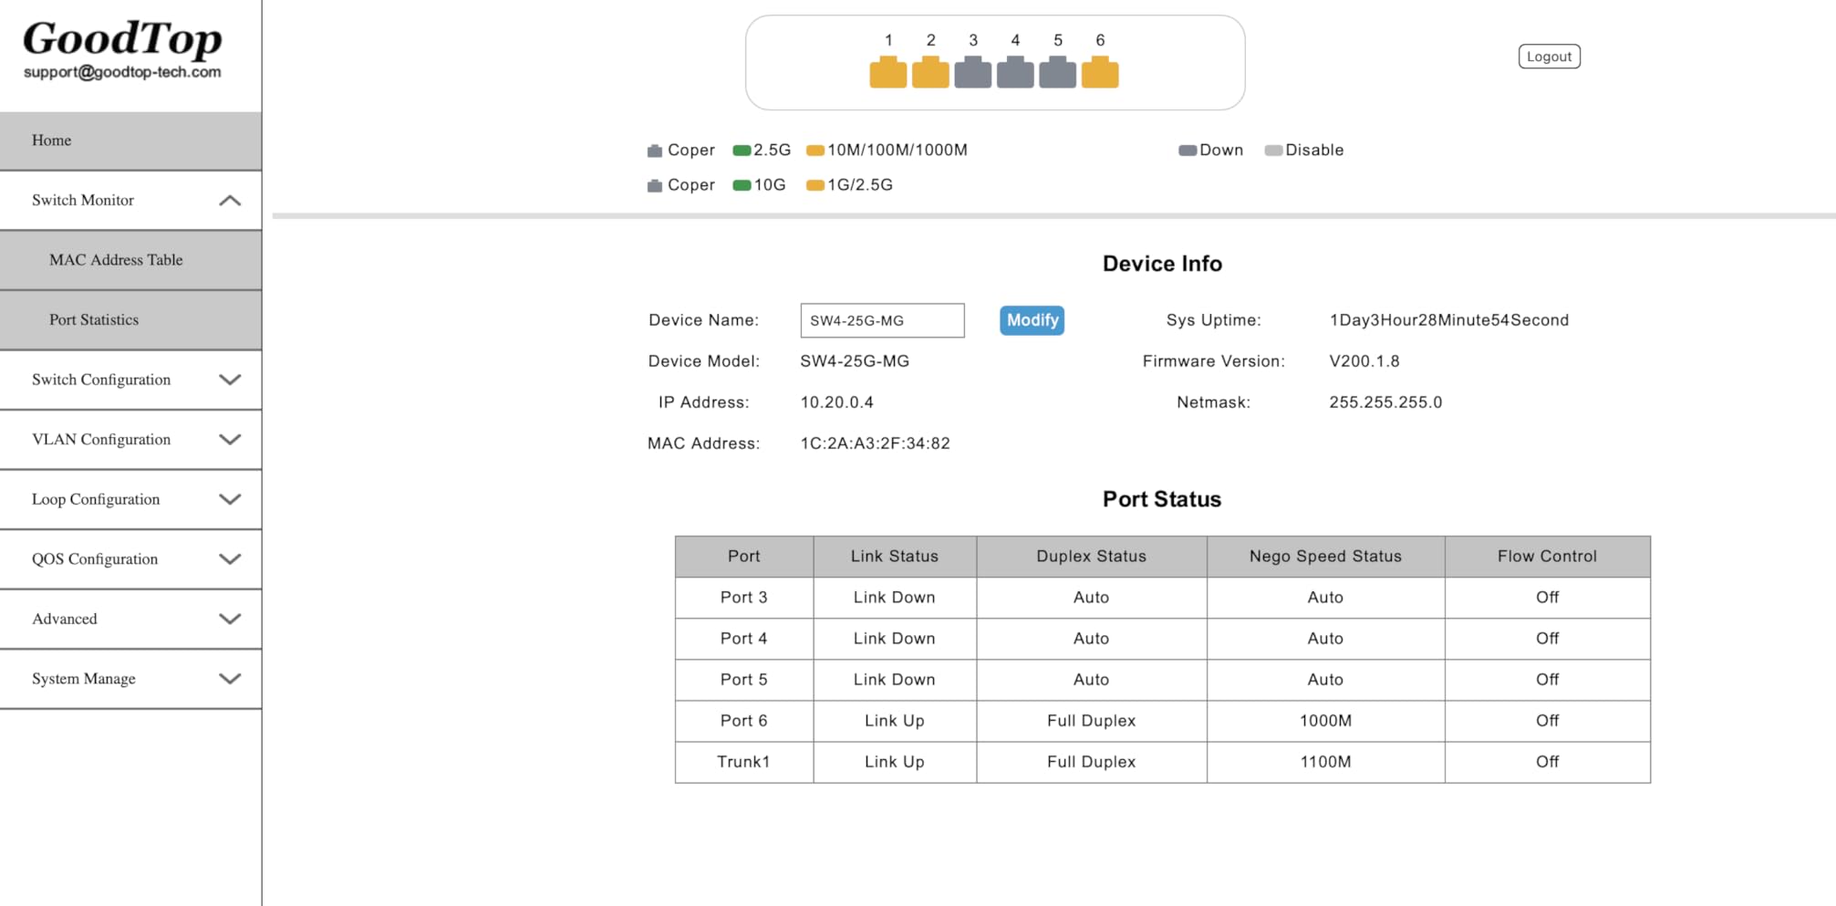Click the orange port 6 icon

coord(1100,72)
